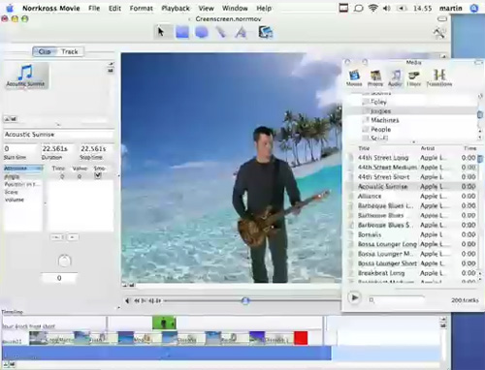
Task: Open the Format menu
Action: click(141, 8)
